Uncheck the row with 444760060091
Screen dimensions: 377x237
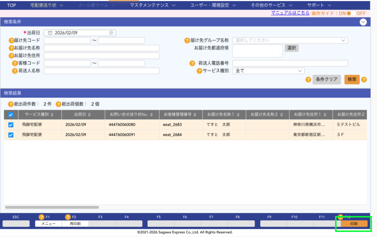pyautogui.click(x=11, y=135)
